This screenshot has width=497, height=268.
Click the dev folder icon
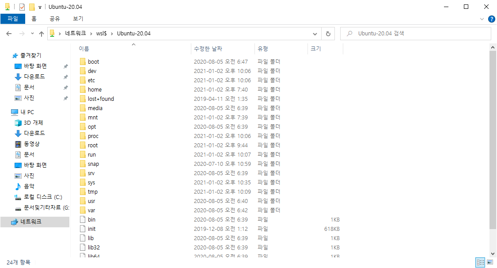[x=83, y=71]
